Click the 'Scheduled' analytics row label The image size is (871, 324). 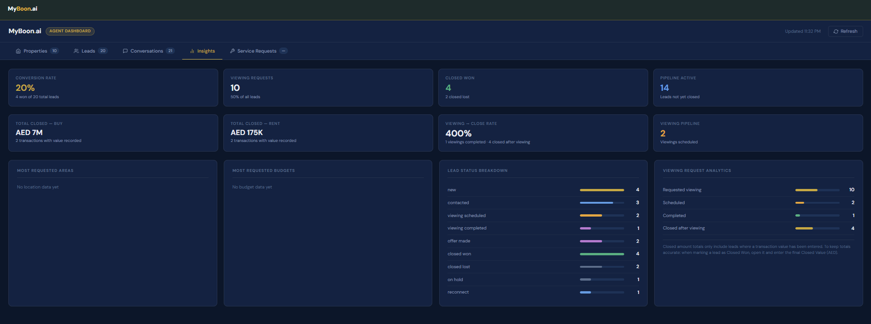[x=673, y=203]
